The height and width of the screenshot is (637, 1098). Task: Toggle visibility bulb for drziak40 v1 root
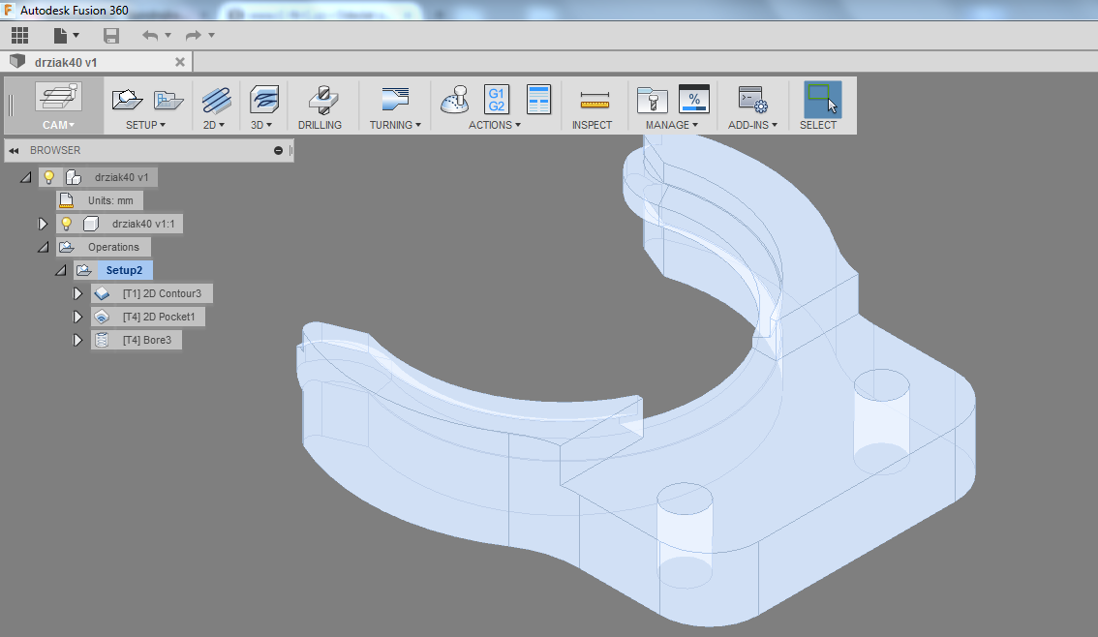pyautogui.click(x=49, y=177)
